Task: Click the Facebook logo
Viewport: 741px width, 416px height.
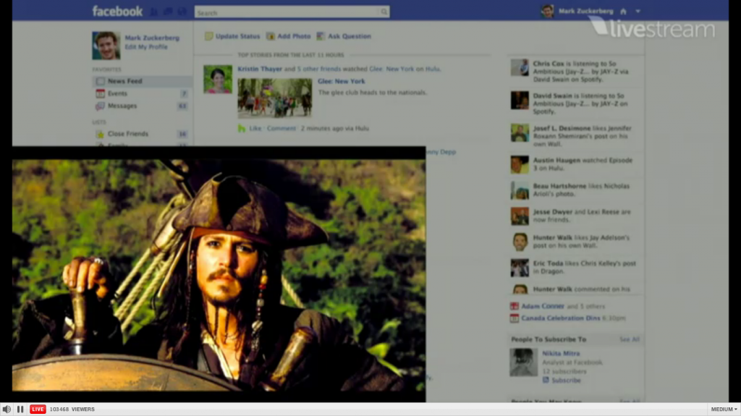Action: [x=117, y=12]
